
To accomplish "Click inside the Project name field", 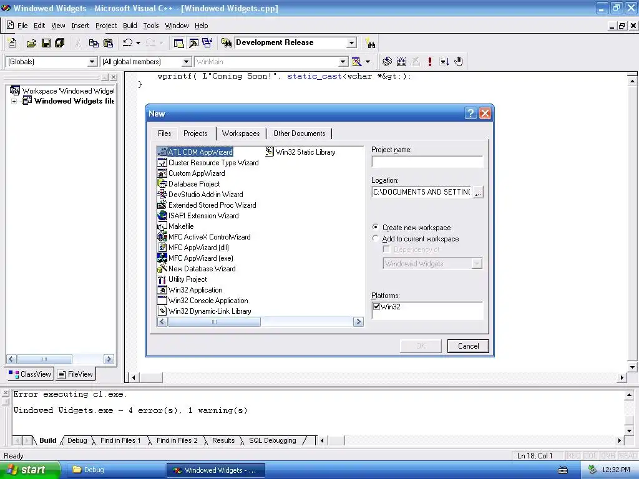I will click(427, 162).
